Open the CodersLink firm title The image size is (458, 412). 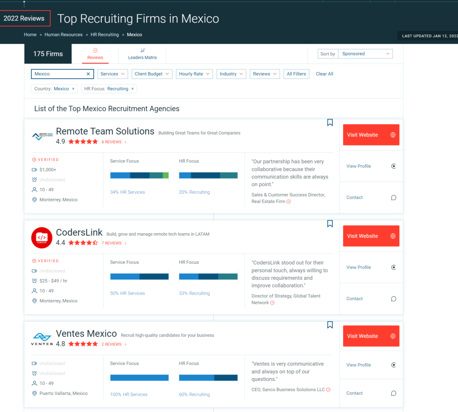(79, 233)
